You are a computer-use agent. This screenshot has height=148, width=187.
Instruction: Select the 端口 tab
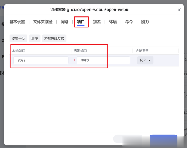coord(81,22)
